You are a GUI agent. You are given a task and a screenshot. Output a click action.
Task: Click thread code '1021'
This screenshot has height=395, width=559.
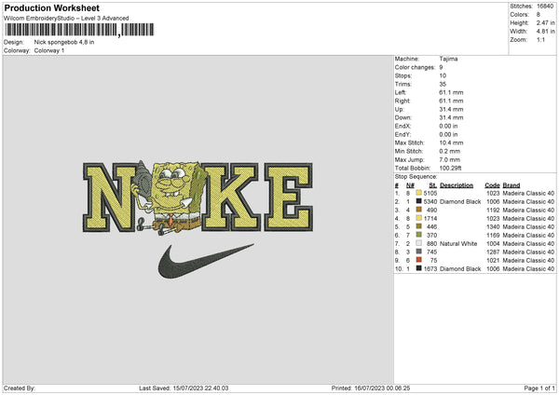click(493, 260)
